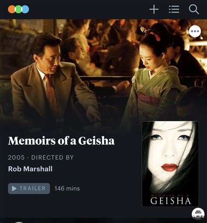Viewport: 207px width, 223px height.
Task: Click the 2005 release year
Action: (16, 158)
